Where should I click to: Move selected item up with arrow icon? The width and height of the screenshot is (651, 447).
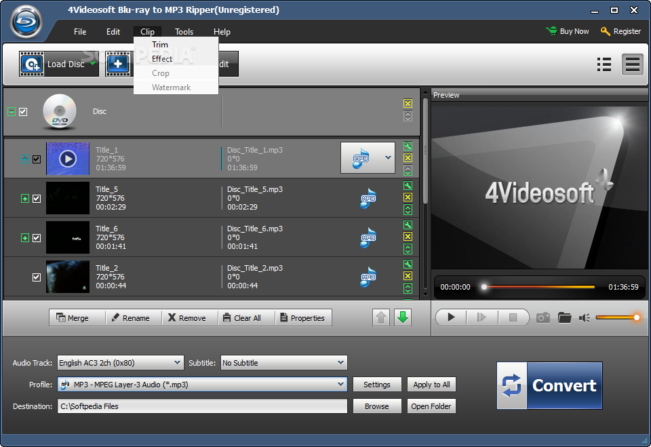[381, 318]
